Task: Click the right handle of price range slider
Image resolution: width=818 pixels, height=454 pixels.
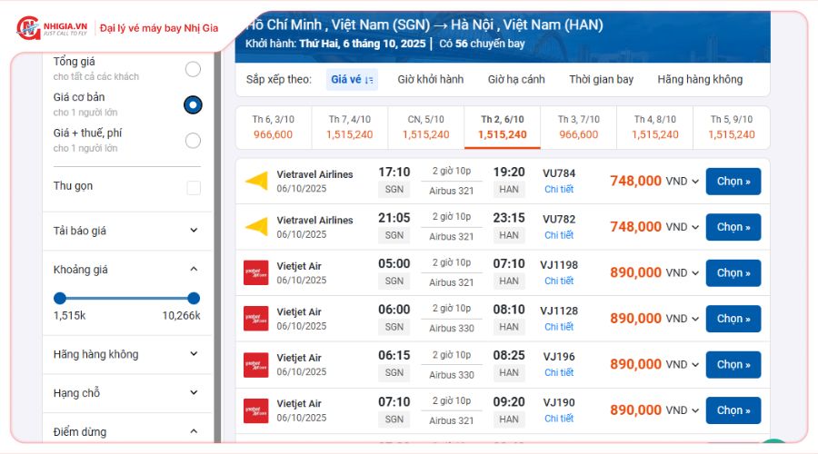Action: (194, 298)
